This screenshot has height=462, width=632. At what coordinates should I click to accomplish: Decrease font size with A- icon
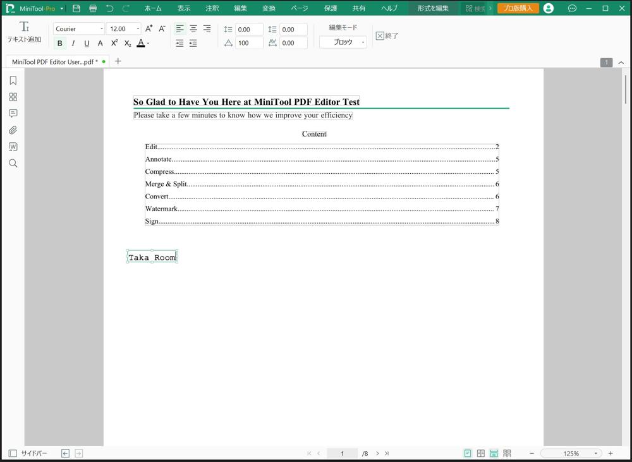pyautogui.click(x=162, y=28)
